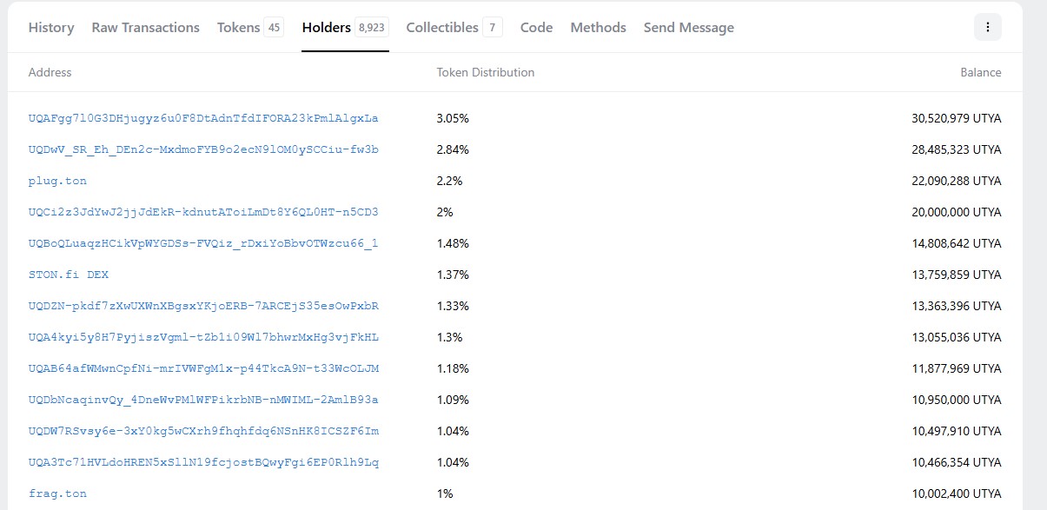Go to the Send Message tab
The image size is (1047, 510).
tap(689, 28)
